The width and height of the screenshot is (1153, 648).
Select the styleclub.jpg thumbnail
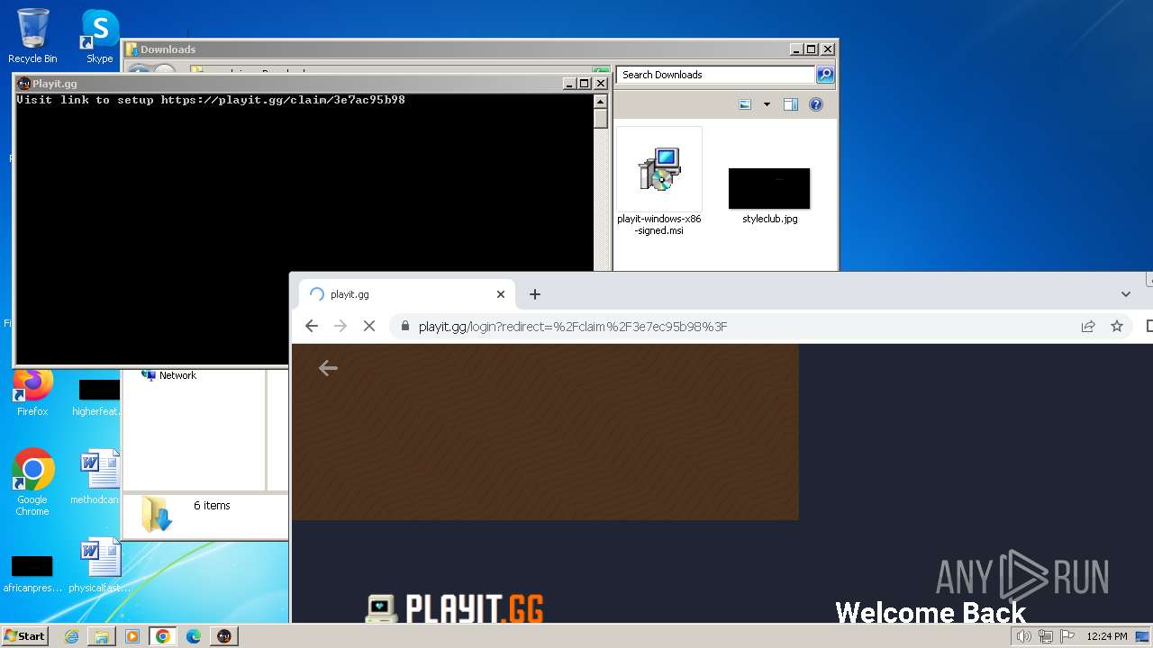[x=769, y=196]
